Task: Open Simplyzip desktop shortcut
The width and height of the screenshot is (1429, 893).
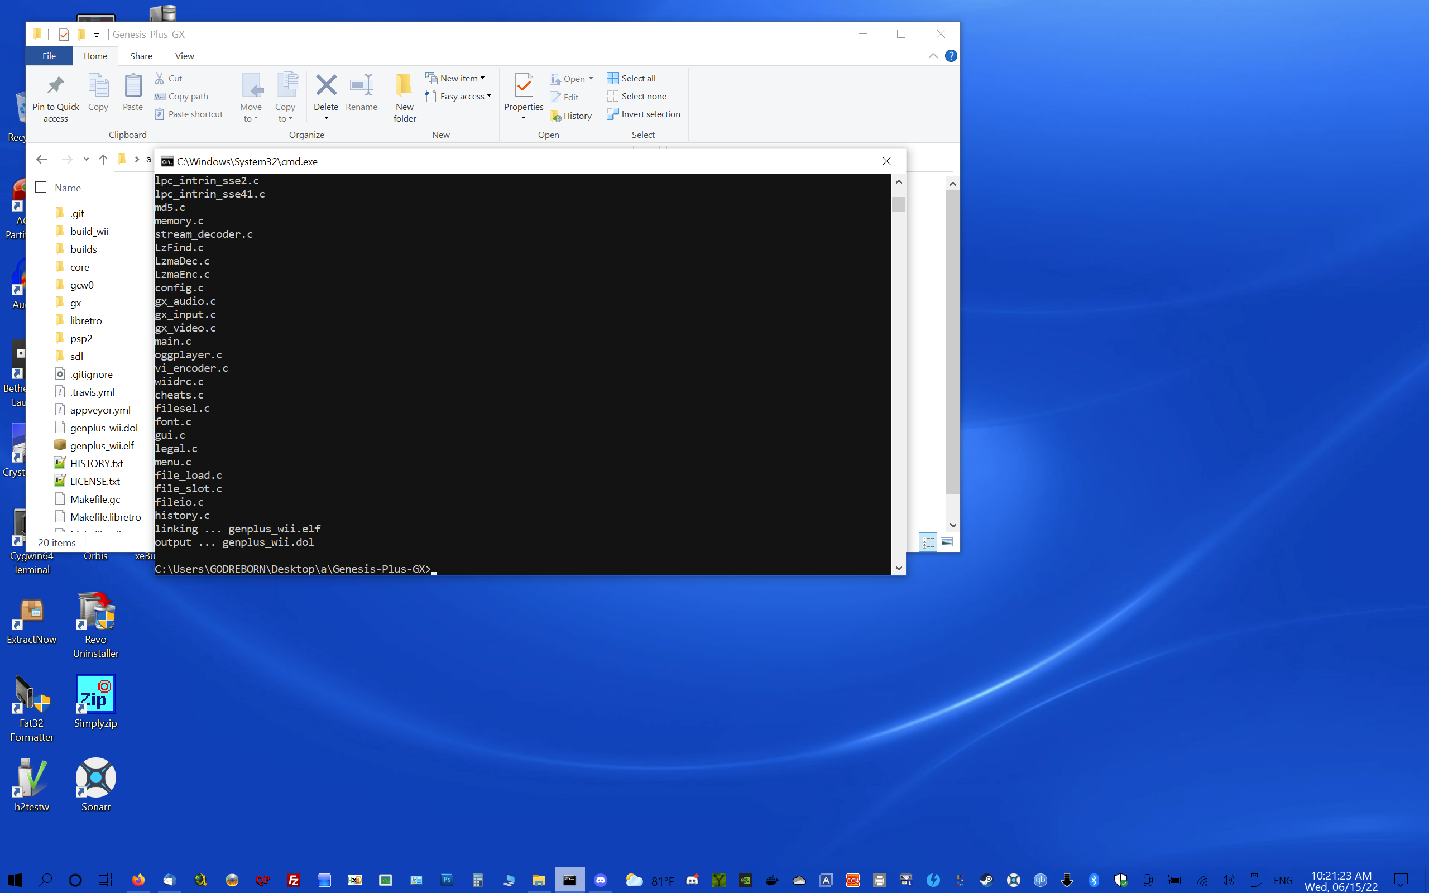Action: [x=95, y=702]
